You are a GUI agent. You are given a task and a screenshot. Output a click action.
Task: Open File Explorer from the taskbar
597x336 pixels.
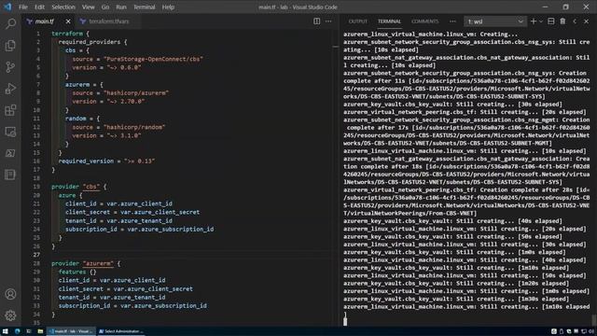(x=40, y=331)
